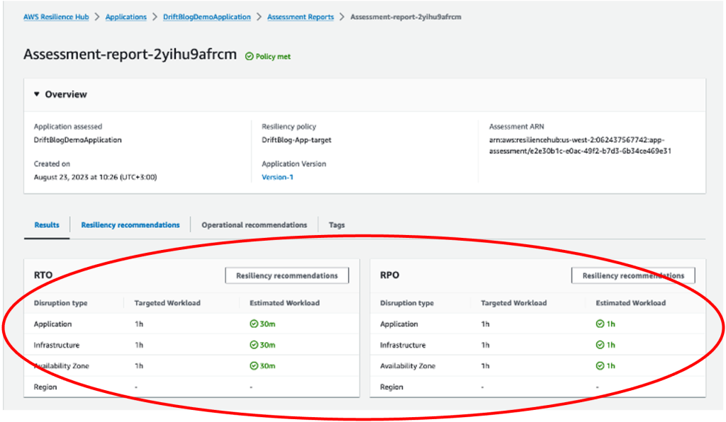Click the Assessment-report-2yihu9afrcm page title
726x422 pixels.
[x=130, y=55]
